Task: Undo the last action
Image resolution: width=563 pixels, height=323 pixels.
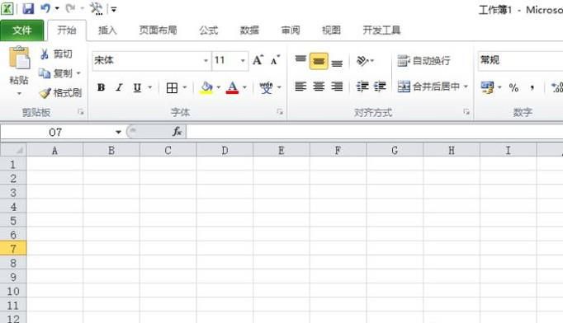Action: click(45, 8)
